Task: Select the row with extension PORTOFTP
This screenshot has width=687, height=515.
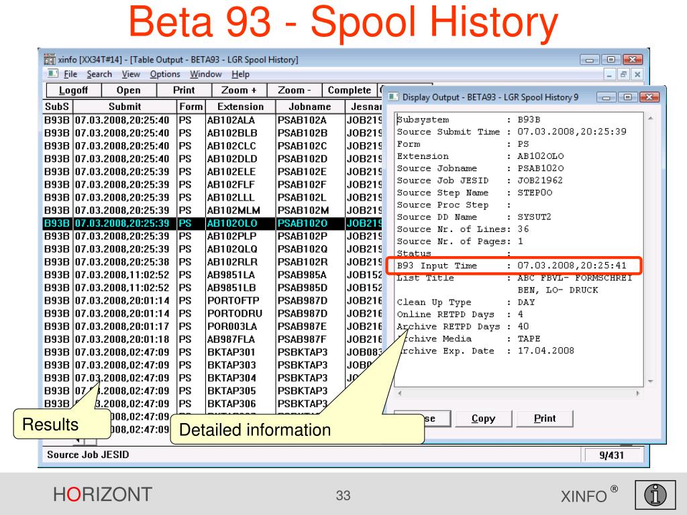Action: [x=213, y=301]
